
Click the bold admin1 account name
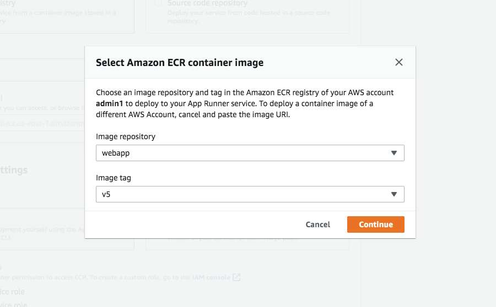(110, 103)
